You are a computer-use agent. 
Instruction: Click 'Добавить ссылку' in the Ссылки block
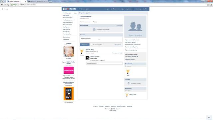(136, 83)
